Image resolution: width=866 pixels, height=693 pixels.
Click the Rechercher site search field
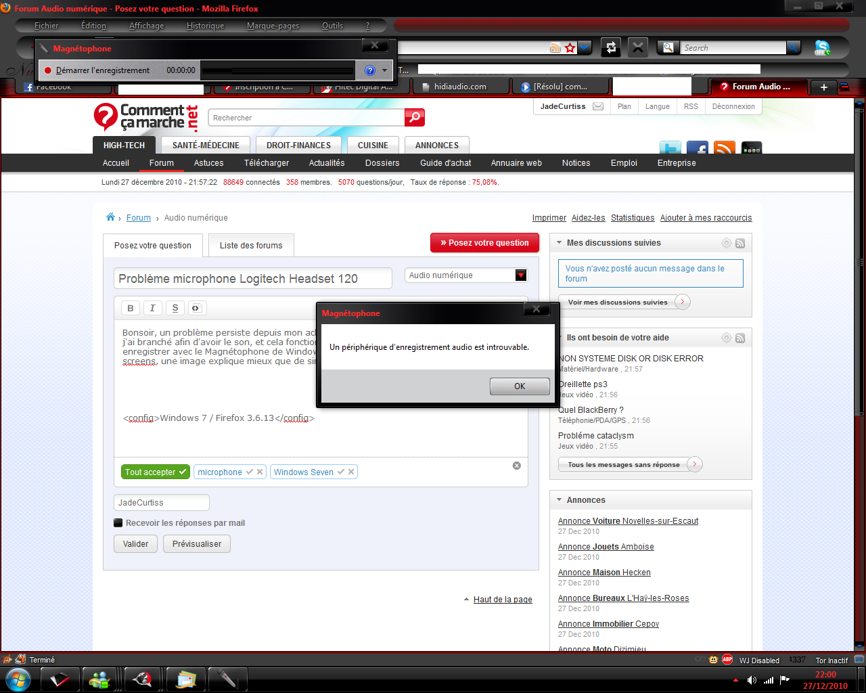click(306, 117)
